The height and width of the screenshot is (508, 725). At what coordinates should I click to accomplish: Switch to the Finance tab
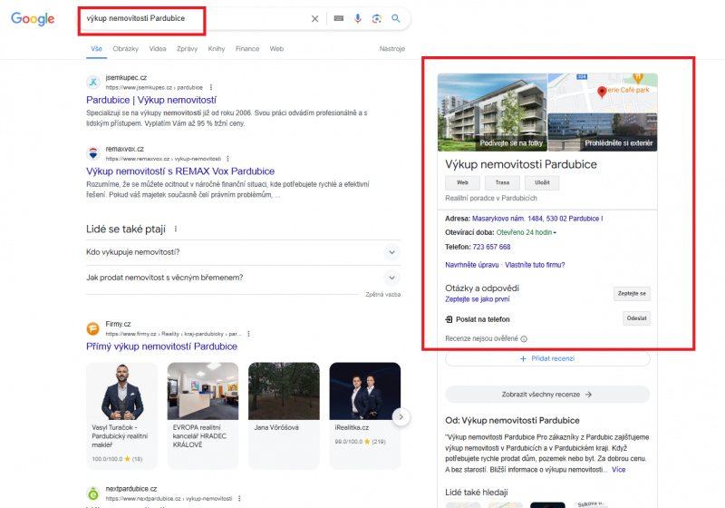[247, 49]
